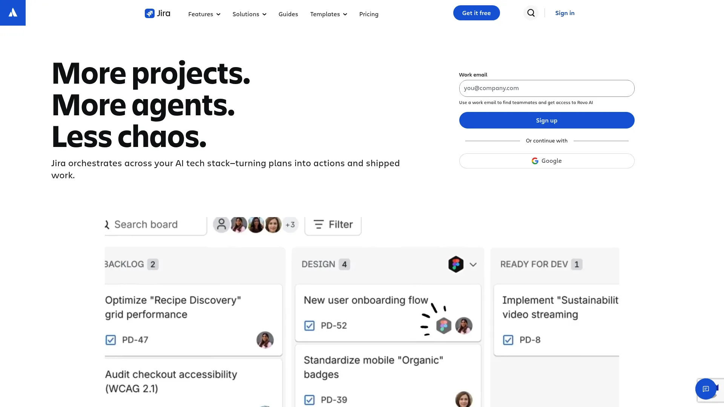Open the chat support bubble
724x407 pixels.
click(706, 389)
